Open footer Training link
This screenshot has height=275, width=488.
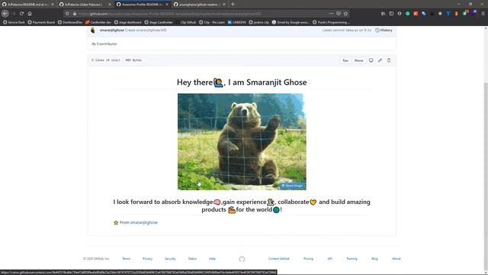[x=352, y=259]
